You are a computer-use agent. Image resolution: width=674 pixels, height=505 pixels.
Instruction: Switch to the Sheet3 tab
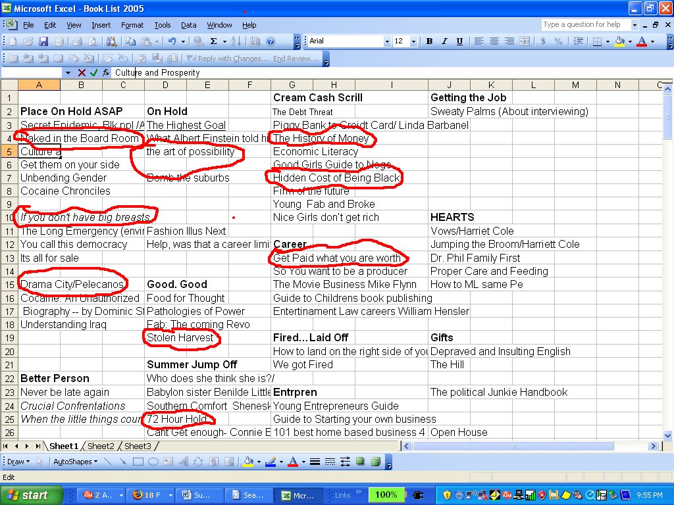138,446
